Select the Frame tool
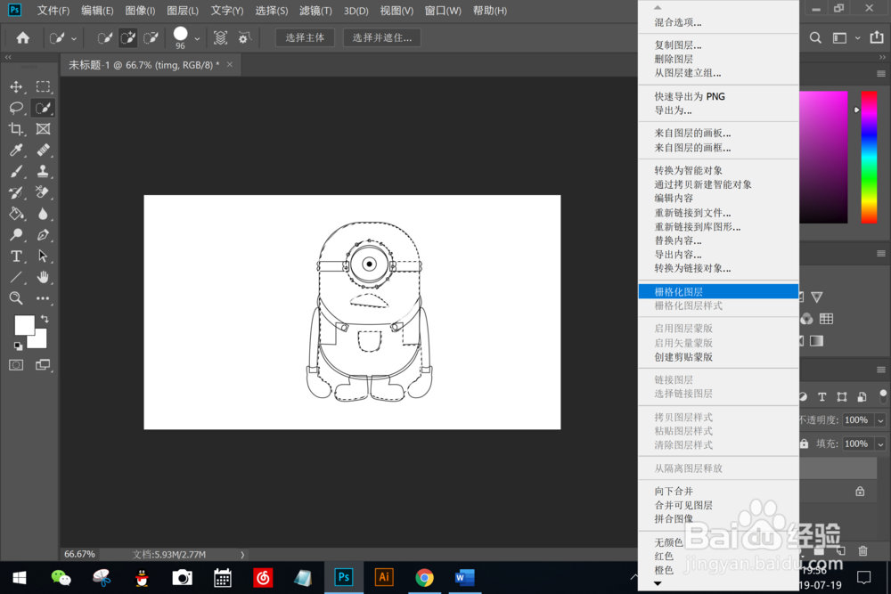The width and height of the screenshot is (891, 594). [43, 129]
